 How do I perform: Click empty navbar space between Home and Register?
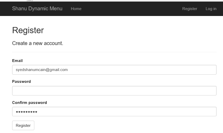(132, 9)
